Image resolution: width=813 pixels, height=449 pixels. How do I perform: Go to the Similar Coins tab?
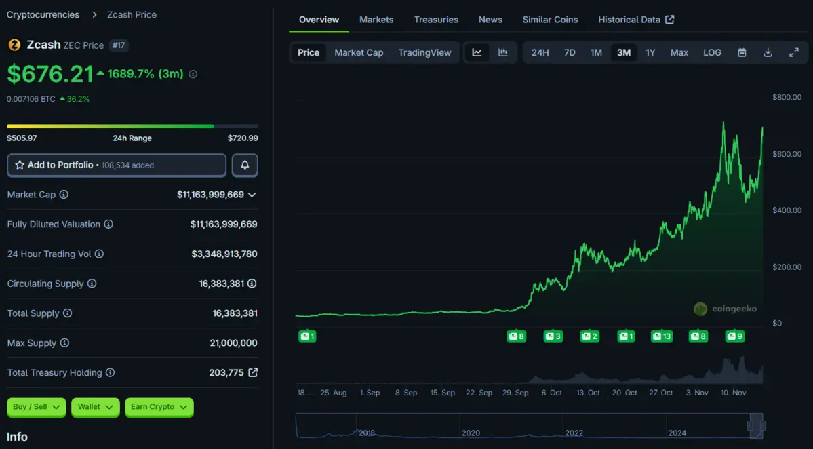(x=550, y=20)
